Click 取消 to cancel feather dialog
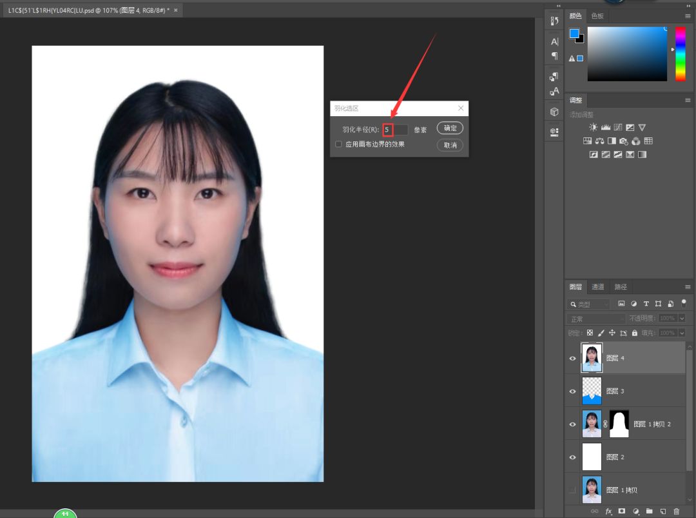The width and height of the screenshot is (696, 518). pyautogui.click(x=450, y=145)
